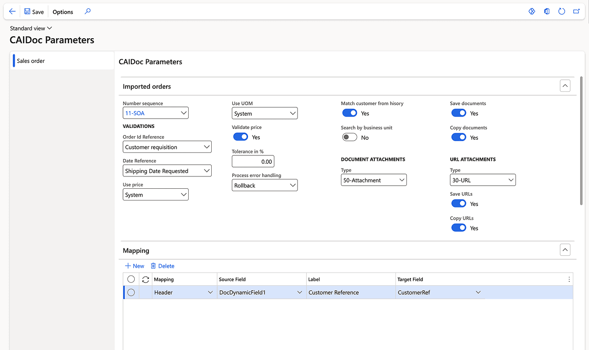Open the Options menu
Screen dimensions: 589x350
pos(62,11)
